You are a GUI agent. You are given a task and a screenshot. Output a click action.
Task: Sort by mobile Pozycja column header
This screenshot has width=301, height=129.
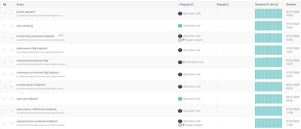(222, 4)
